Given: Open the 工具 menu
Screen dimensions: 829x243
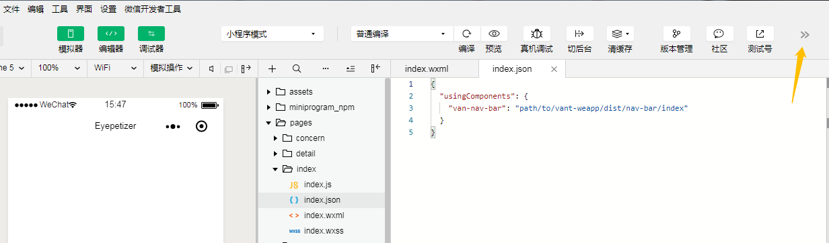Looking at the screenshot, I should 60,9.
